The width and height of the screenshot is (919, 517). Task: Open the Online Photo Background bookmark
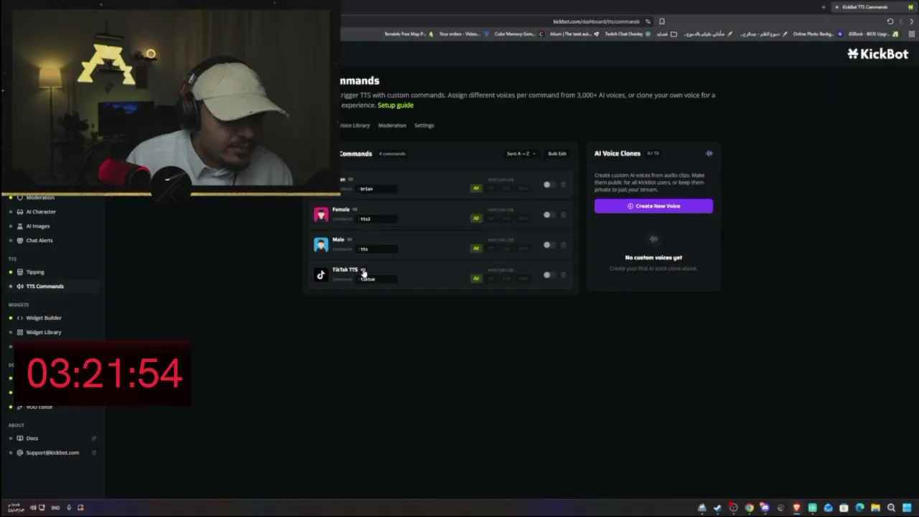point(818,34)
